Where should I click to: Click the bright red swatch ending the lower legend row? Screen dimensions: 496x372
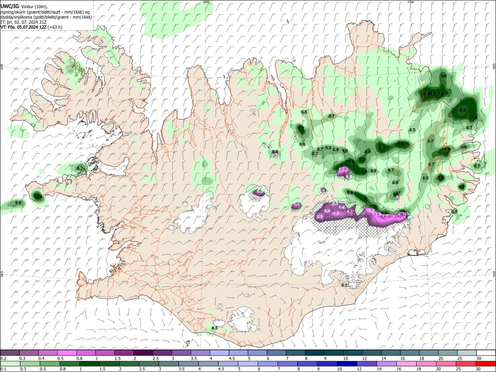[x=486, y=363]
